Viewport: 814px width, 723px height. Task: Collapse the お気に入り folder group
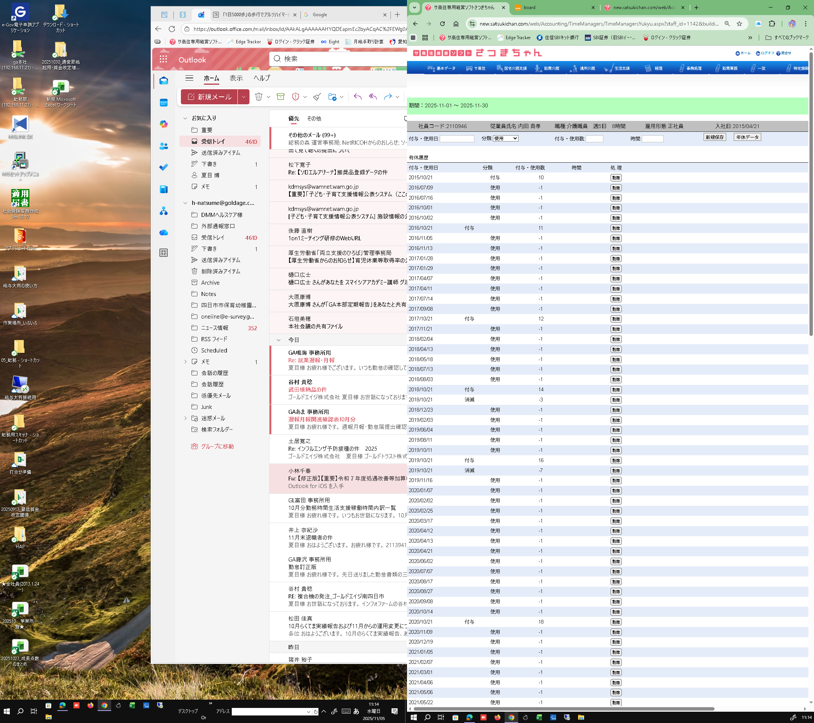(185, 118)
